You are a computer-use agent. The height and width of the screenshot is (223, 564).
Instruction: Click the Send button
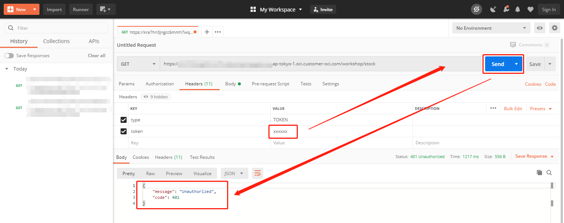point(497,64)
